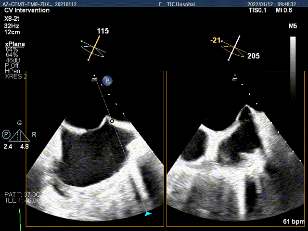Select the xPlane mode label
Image resolution: width=308 pixels, height=231 pixels.
(x=14, y=44)
